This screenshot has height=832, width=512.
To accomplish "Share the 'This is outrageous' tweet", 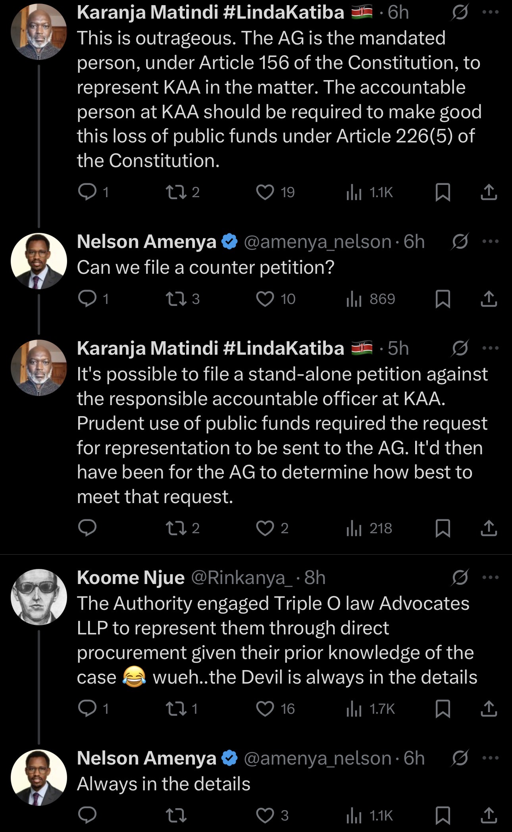I will pyautogui.click(x=489, y=192).
